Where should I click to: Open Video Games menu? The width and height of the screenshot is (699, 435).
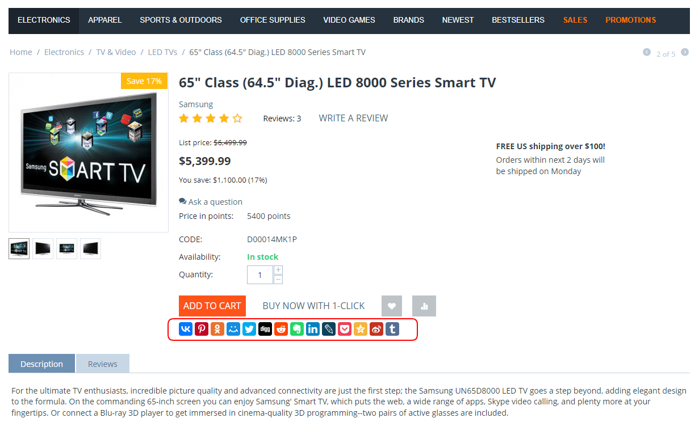point(349,20)
